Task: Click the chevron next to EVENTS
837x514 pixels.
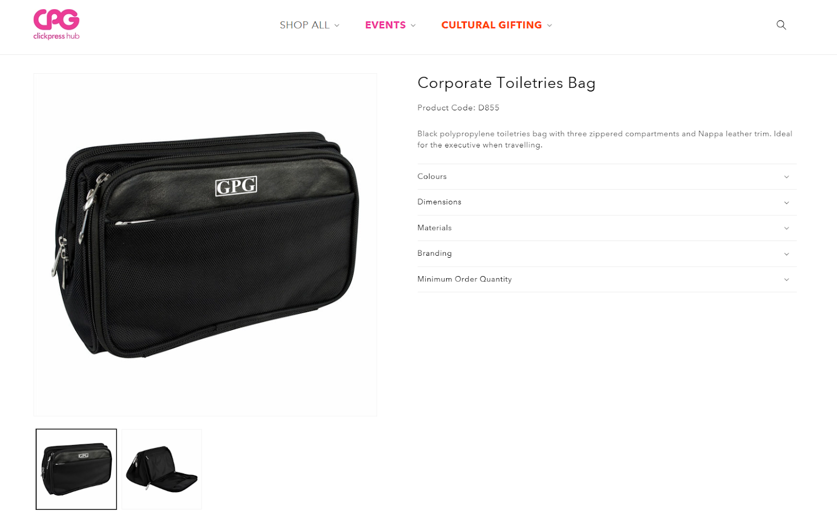Action: click(x=413, y=25)
